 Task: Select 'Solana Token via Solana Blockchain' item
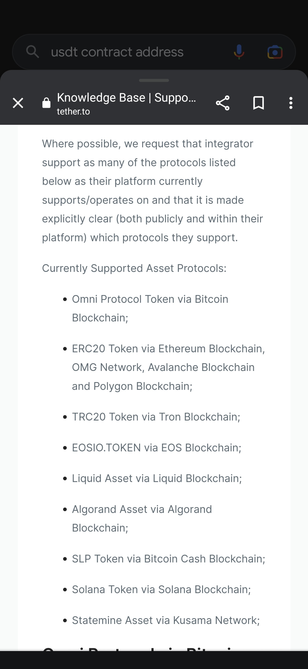point(161,589)
